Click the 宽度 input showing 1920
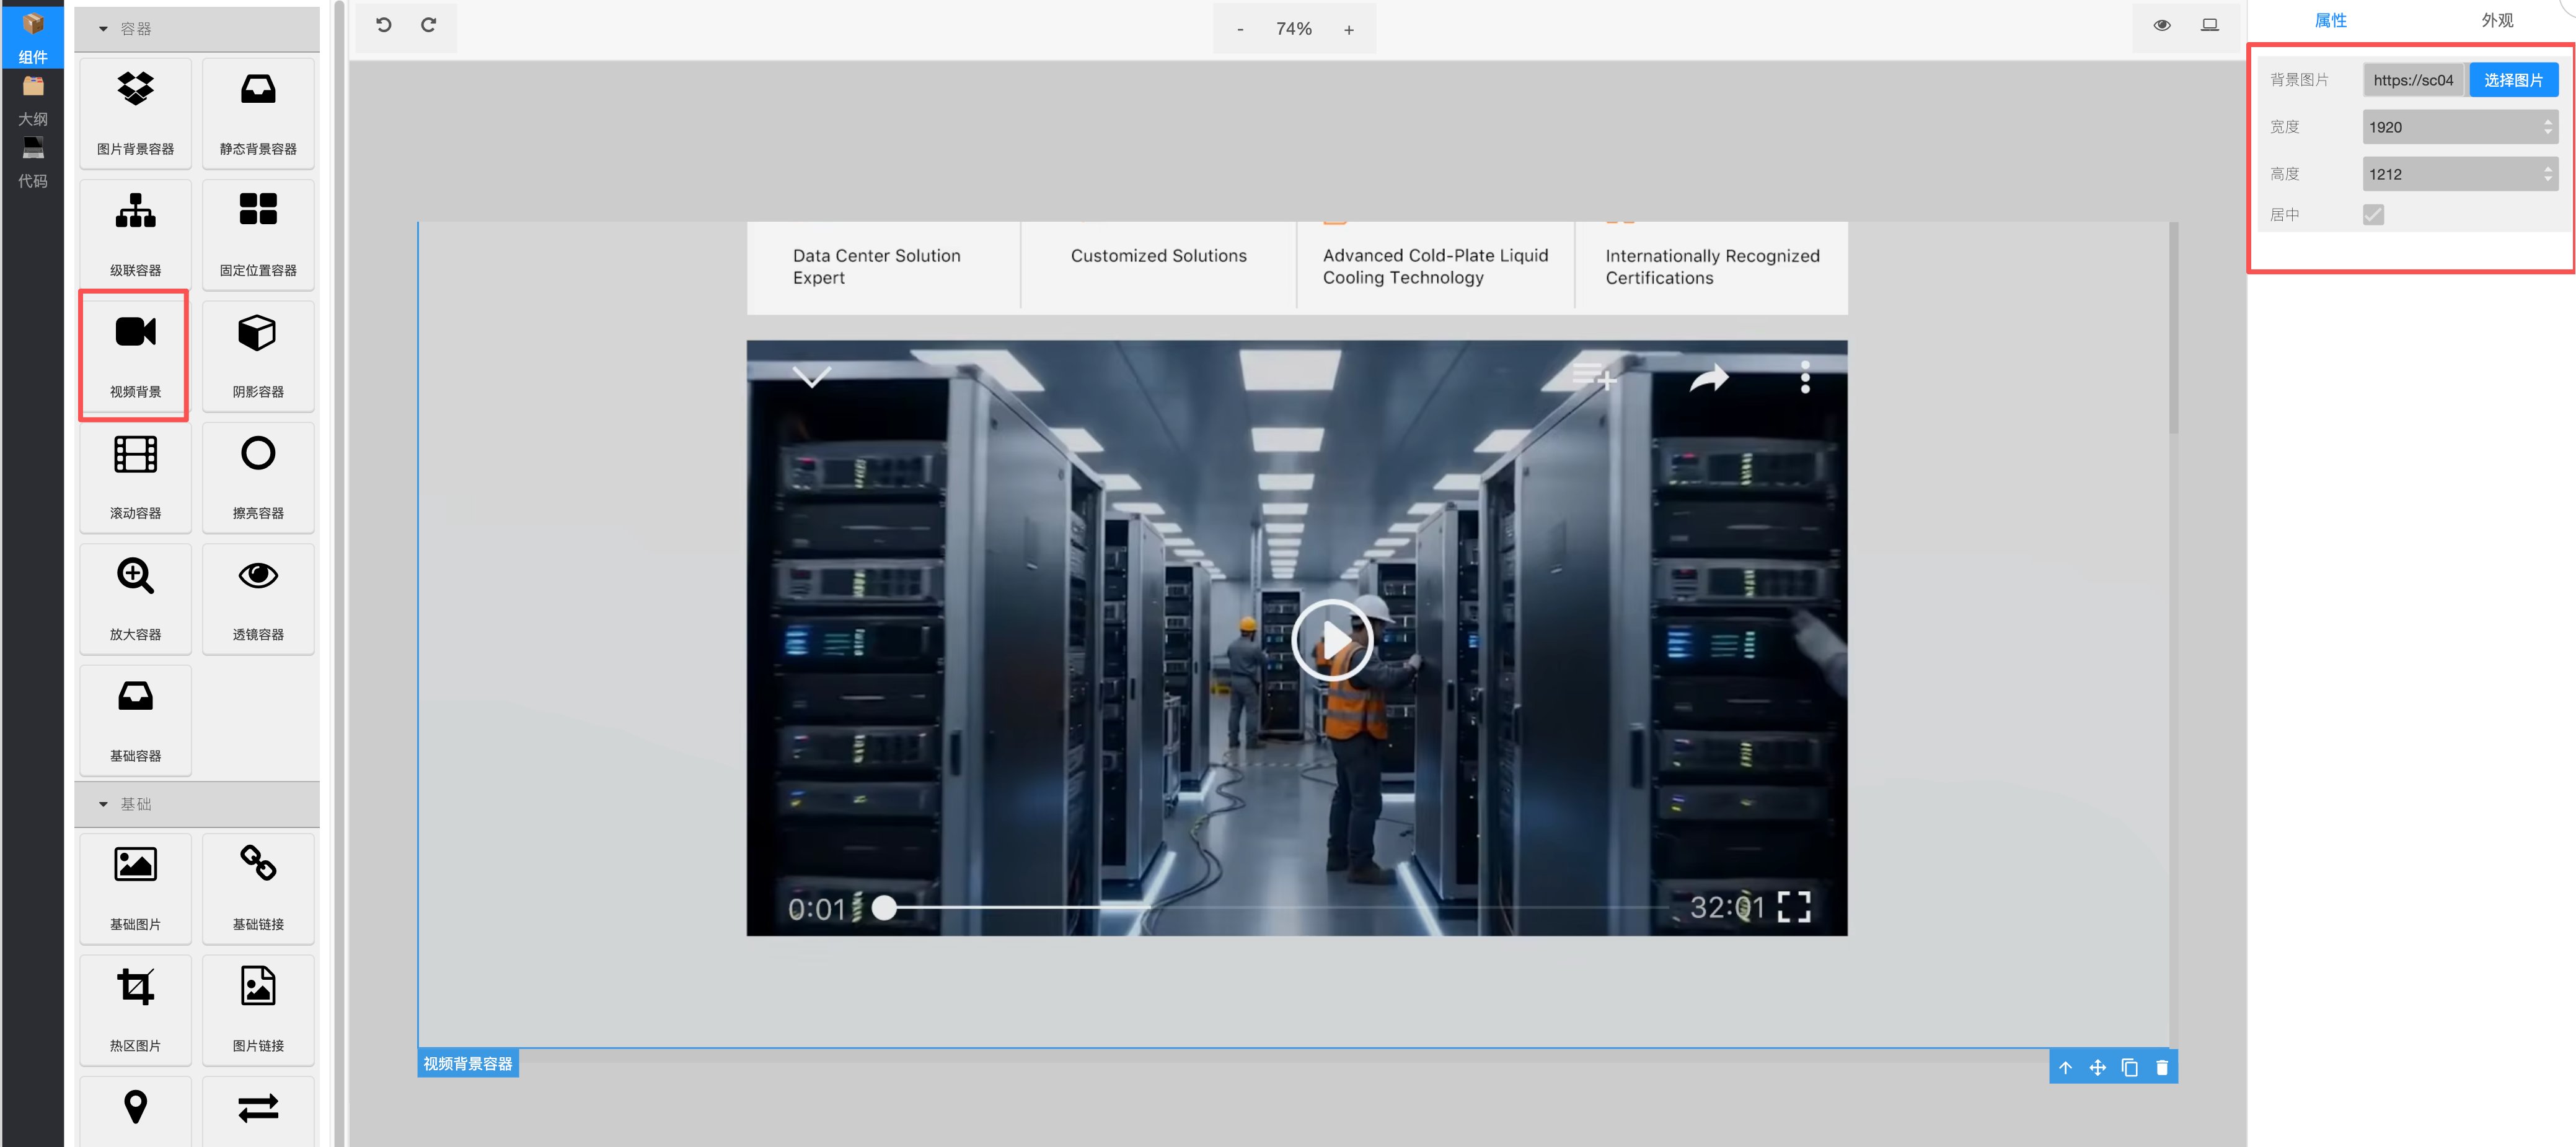This screenshot has width=2576, height=1147. (x=2459, y=127)
